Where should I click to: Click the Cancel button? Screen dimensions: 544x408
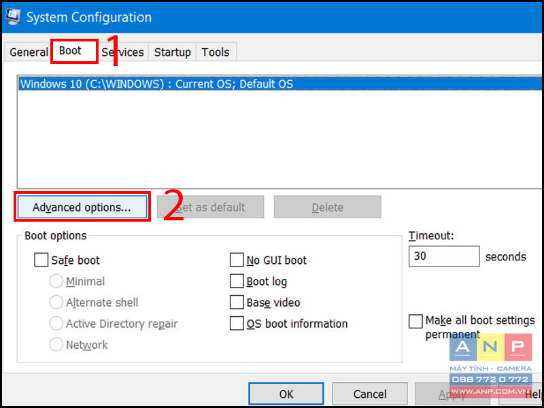click(370, 394)
